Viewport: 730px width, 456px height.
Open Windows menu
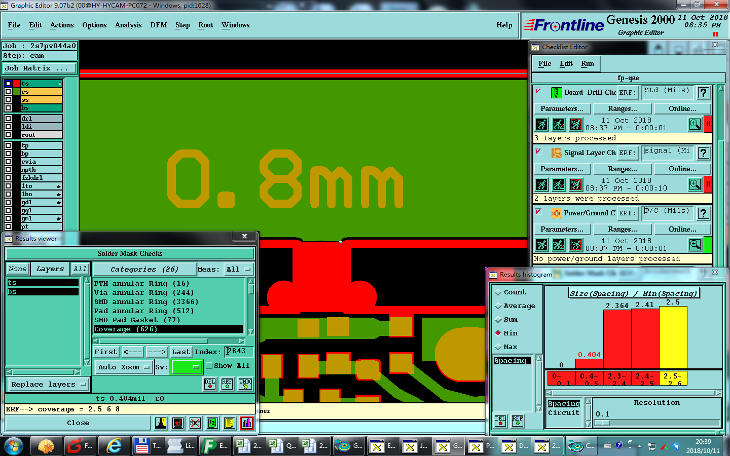[235, 25]
